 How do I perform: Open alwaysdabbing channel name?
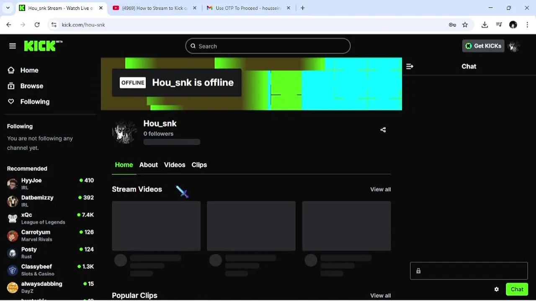click(x=41, y=283)
